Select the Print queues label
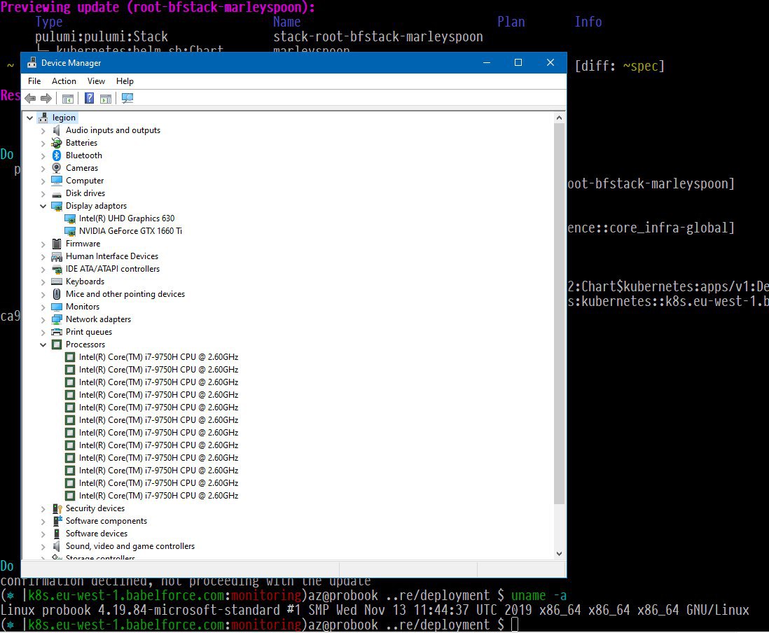 (x=89, y=332)
